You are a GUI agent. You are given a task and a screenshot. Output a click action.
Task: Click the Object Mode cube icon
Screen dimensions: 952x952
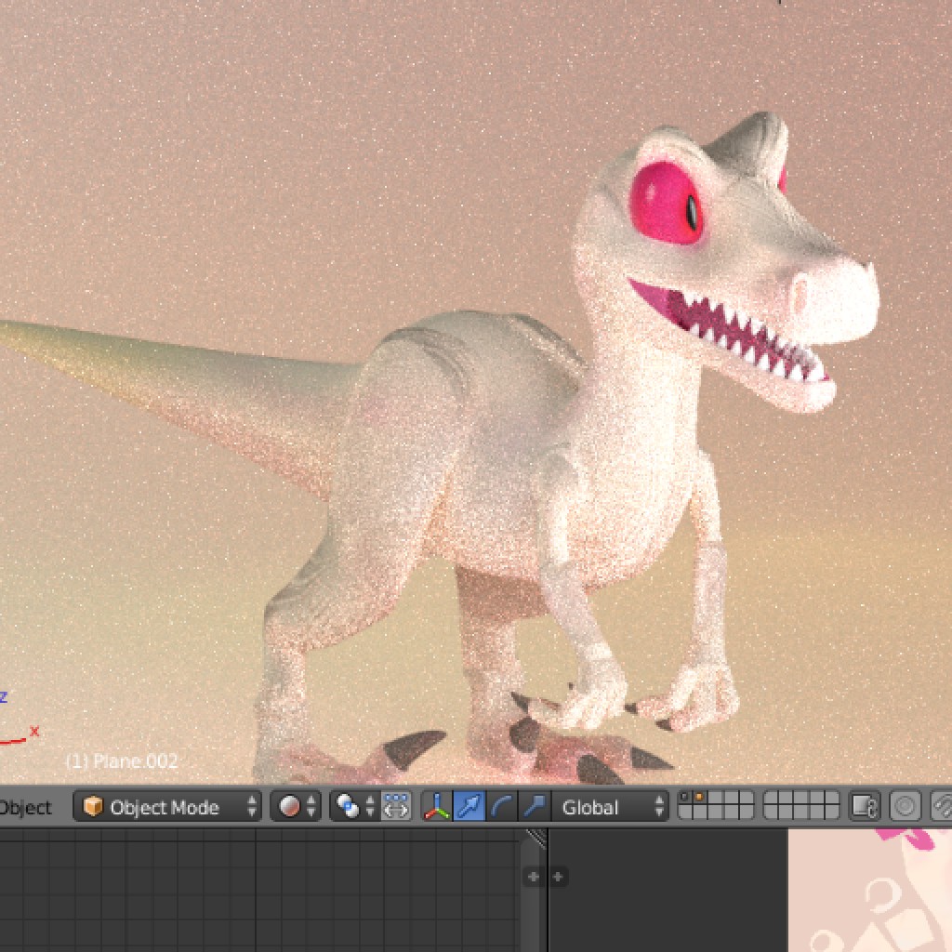[x=93, y=807]
